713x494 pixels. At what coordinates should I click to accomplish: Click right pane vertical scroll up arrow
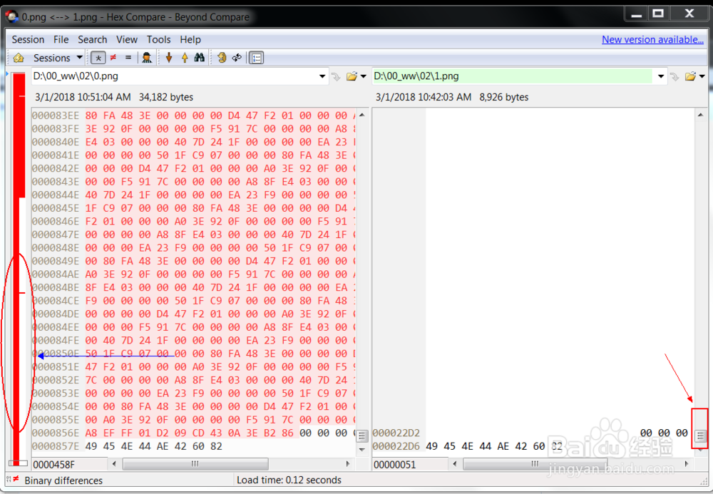click(701, 115)
